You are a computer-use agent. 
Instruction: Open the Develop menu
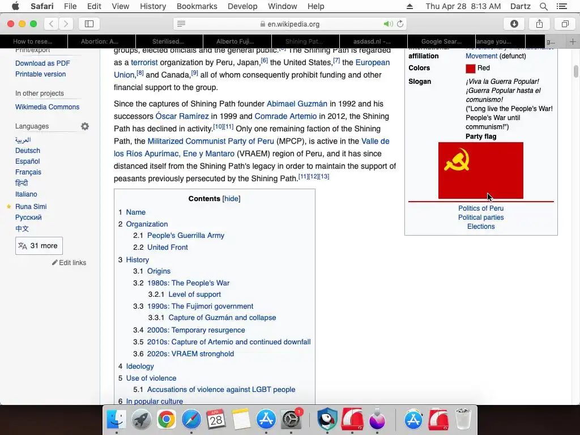click(x=242, y=6)
